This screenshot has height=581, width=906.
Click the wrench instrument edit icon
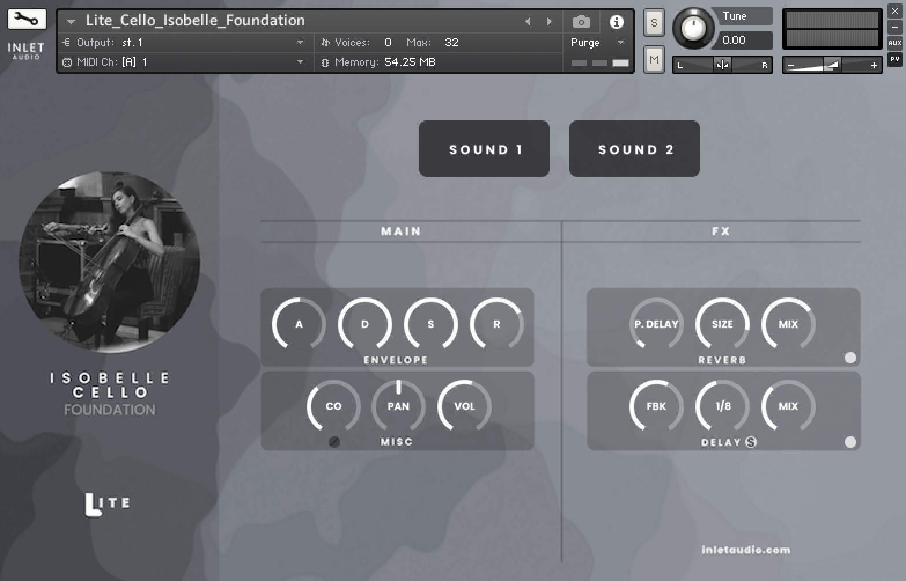[x=25, y=19]
